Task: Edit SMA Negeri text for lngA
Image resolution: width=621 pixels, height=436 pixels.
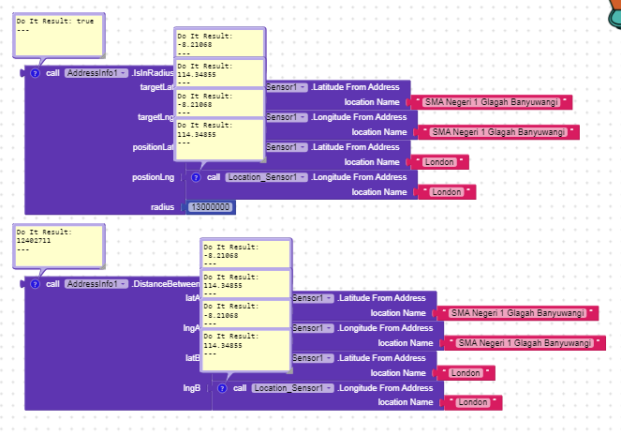Action: [x=525, y=343]
